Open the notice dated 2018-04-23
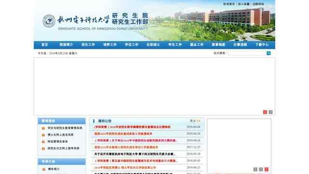This screenshot has height=174, width=309. click(125, 168)
